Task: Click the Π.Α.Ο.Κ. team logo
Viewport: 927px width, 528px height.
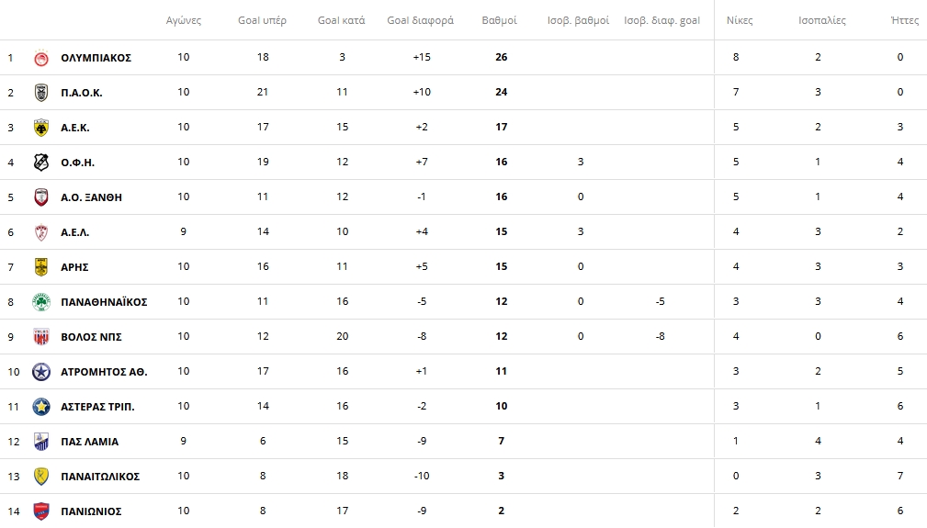Action: 40,93
